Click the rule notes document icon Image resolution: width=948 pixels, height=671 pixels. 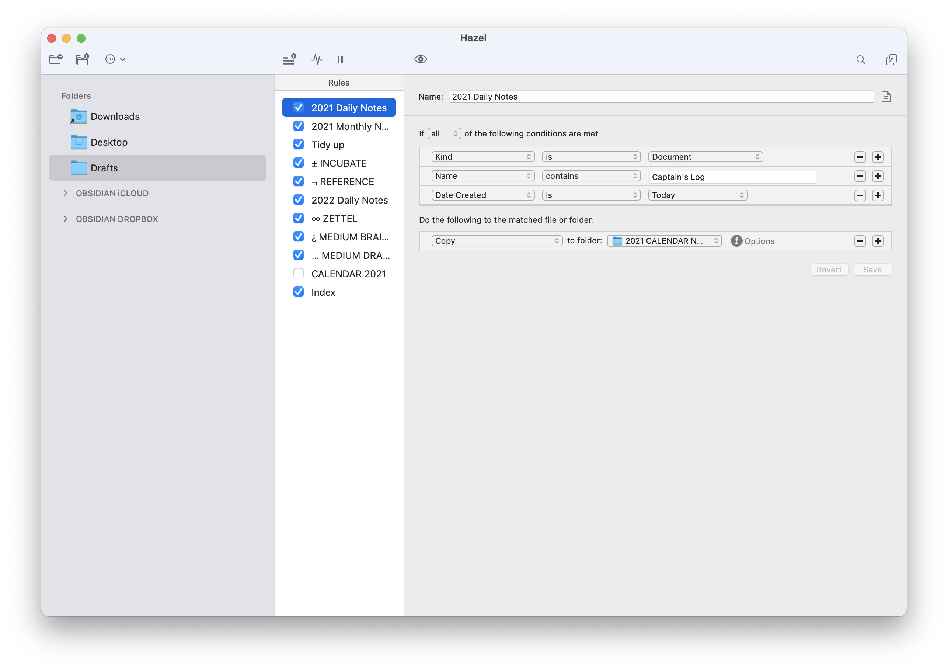tap(886, 97)
